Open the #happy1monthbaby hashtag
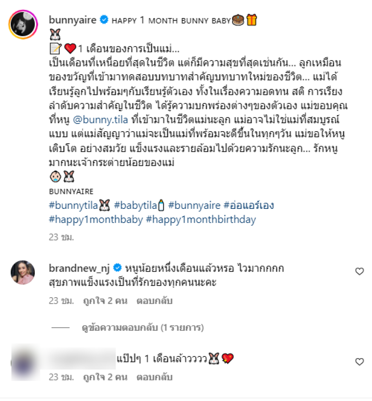The height and width of the screenshot is (401, 372). point(96,220)
